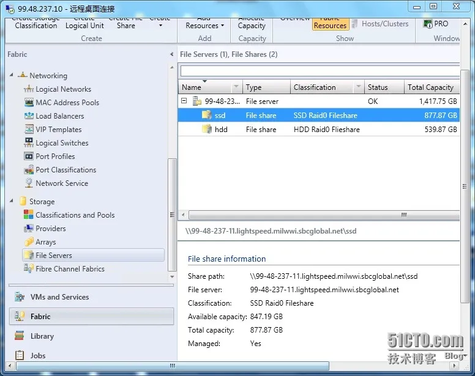This screenshot has height=376, width=475.
Task: Open Logical Networks node icon
Action: [x=29, y=89]
